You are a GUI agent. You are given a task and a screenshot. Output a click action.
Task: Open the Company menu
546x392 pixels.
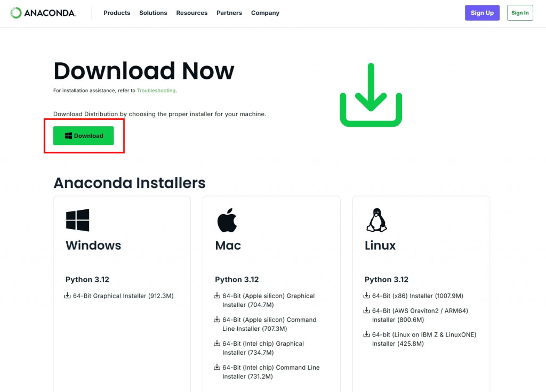click(266, 13)
